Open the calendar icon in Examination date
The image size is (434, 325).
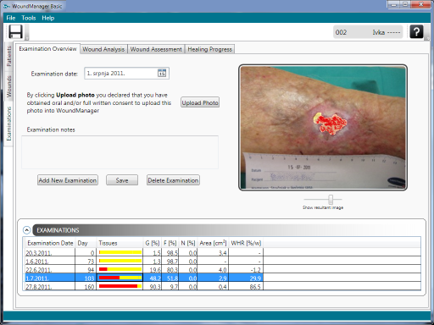(162, 73)
